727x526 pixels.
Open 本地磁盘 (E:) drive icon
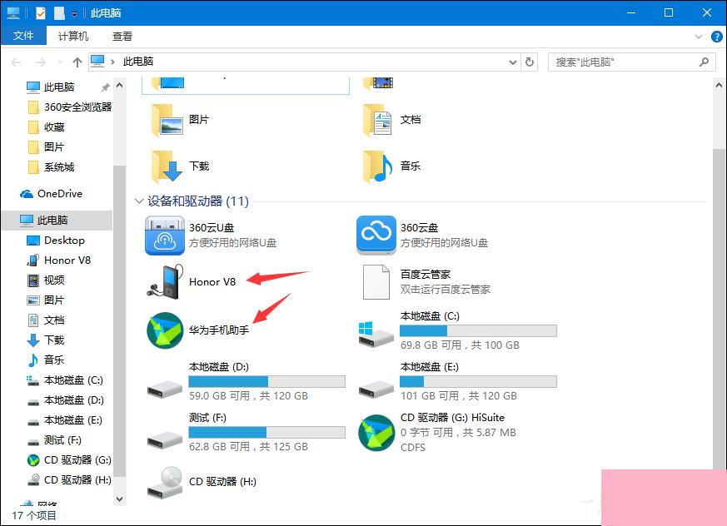tap(376, 389)
